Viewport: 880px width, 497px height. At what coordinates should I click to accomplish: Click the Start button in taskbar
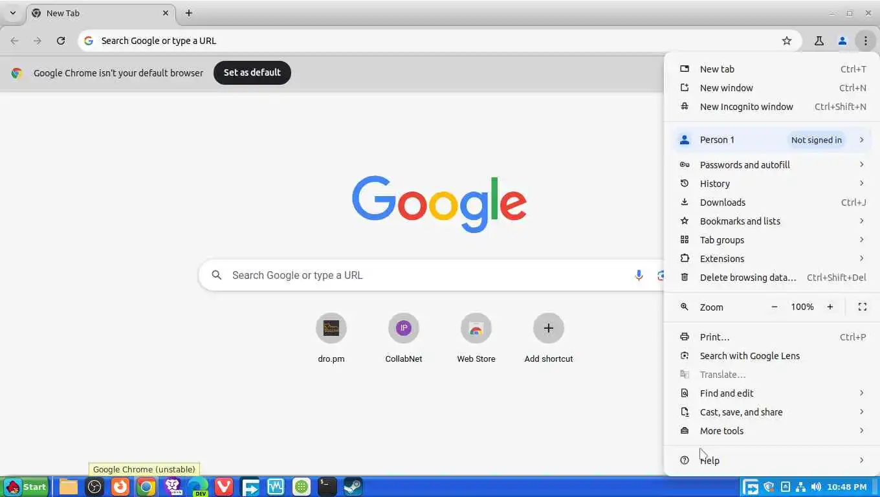26,487
